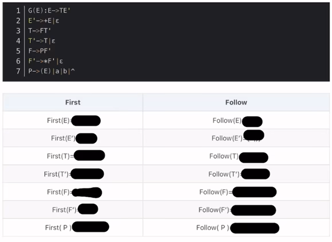The height and width of the screenshot is (242, 332).
Task: Select the First(F) table cell
Action: (73, 192)
